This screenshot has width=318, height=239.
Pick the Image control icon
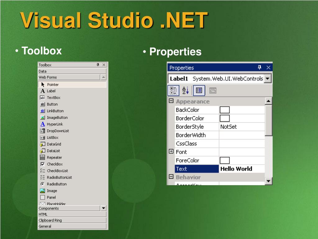coord(42,191)
